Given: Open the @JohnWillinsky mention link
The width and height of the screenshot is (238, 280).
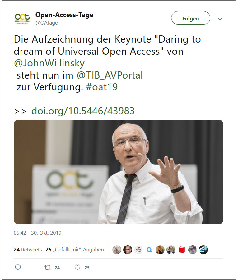Looking at the screenshot, I should click(x=49, y=63).
